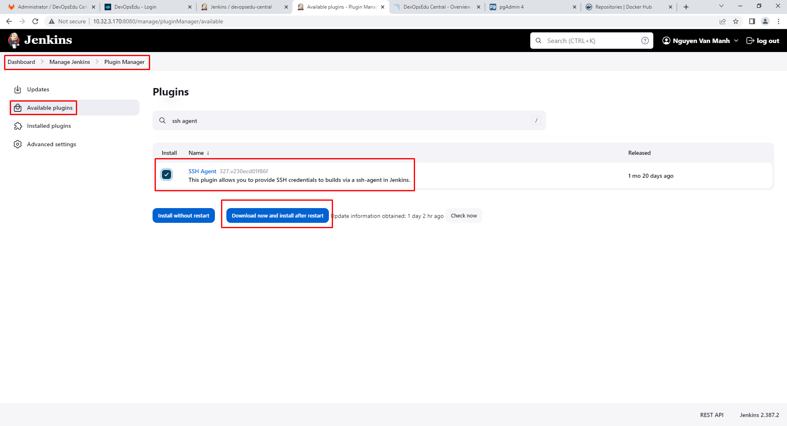787x426 pixels.
Task: Click the Jenkins logo mascot
Action: point(14,40)
